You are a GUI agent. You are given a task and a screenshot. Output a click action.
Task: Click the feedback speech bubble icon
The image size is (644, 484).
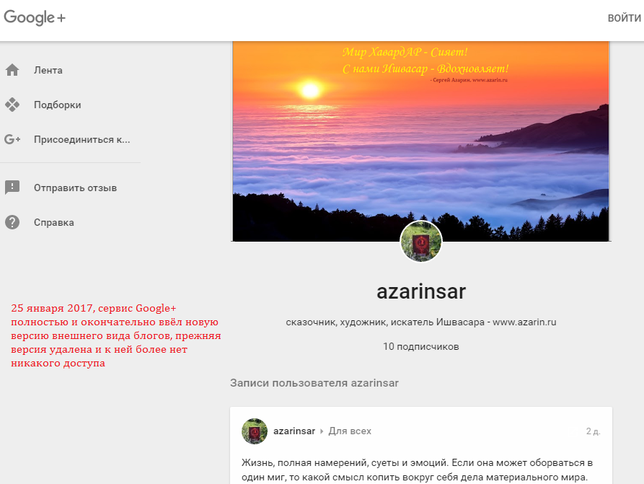12,188
